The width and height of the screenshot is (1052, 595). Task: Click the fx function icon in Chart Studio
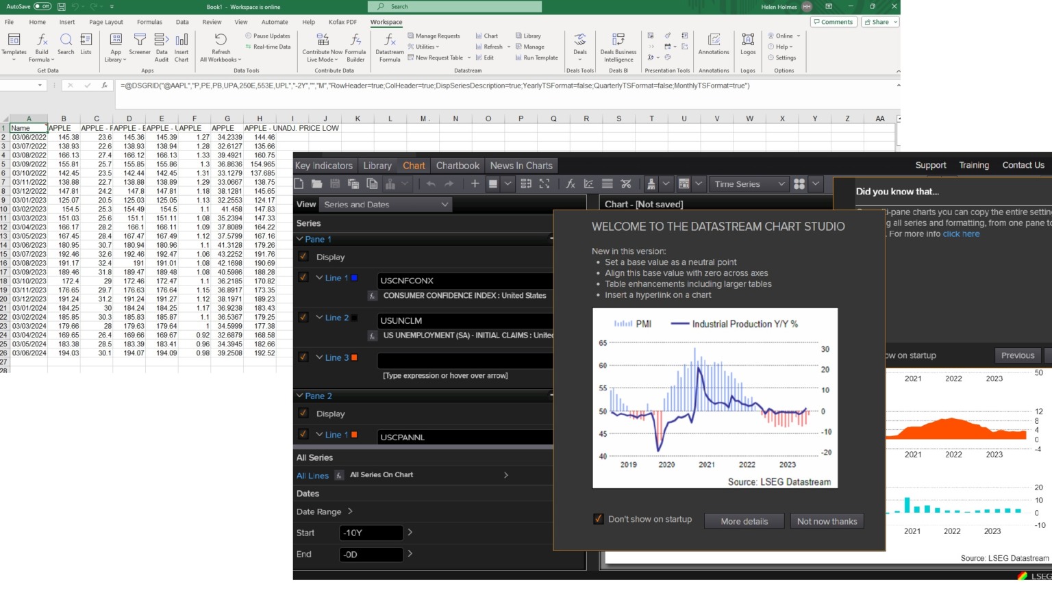click(x=570, y=184)
